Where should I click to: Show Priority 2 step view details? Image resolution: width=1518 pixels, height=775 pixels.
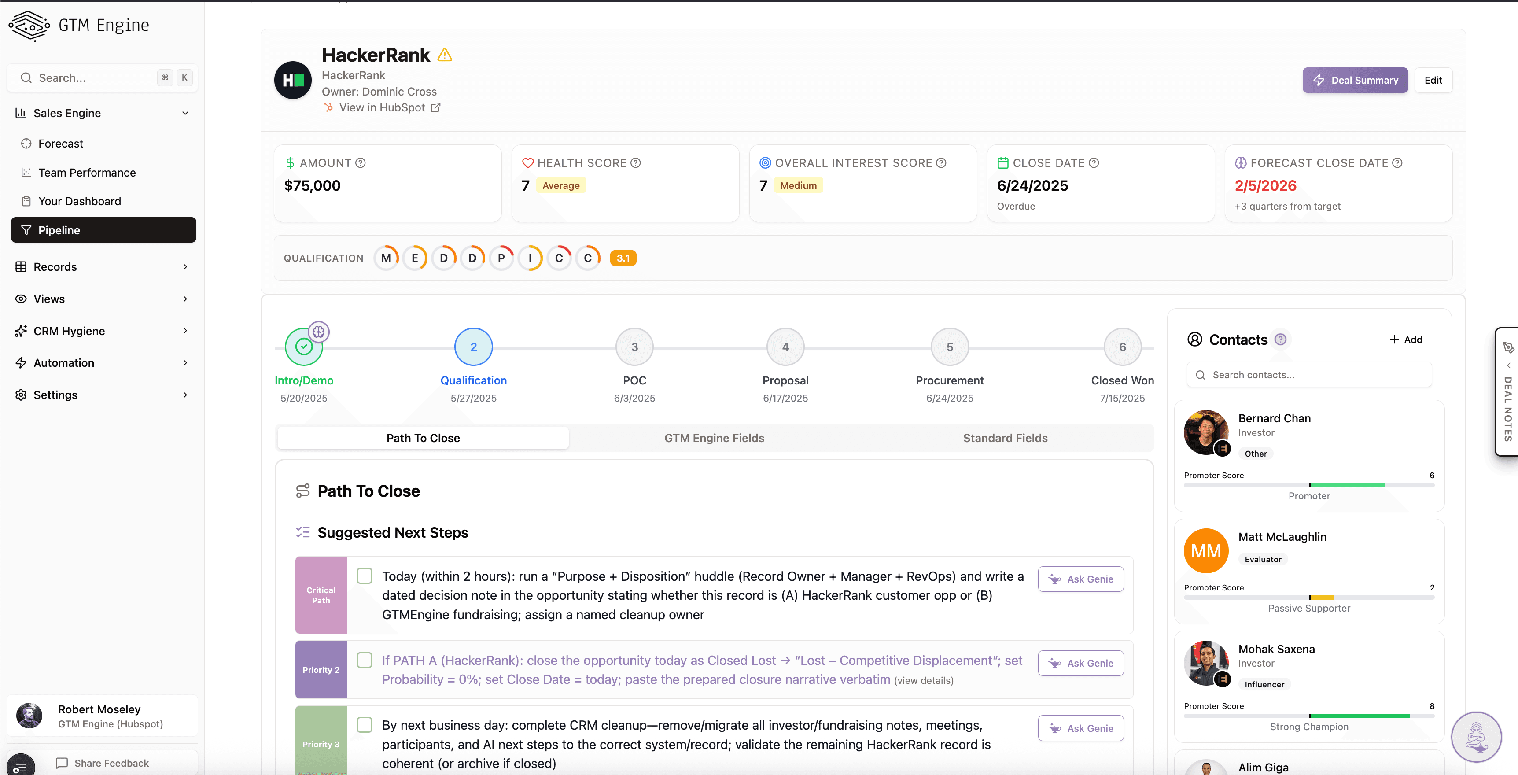(x=923, y=681)
